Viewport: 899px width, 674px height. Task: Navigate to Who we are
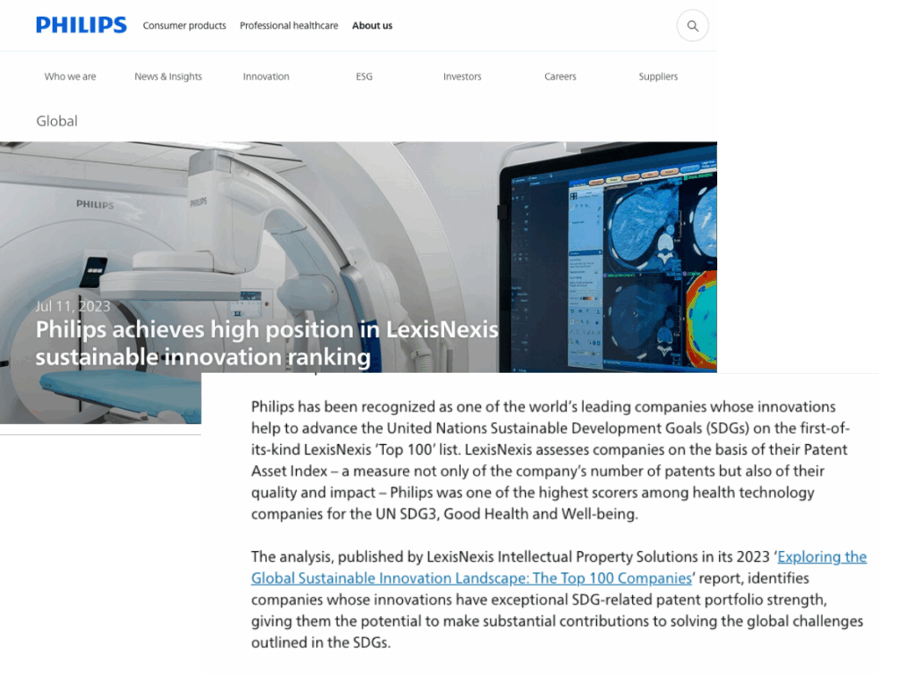69,76
